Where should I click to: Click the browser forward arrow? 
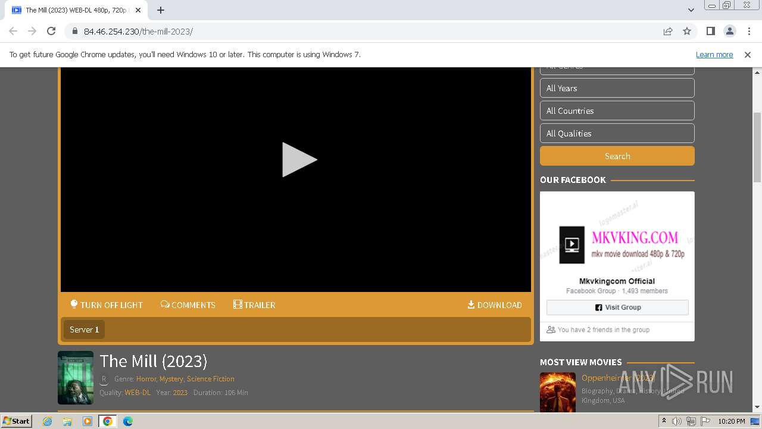(x=32, y=31)
